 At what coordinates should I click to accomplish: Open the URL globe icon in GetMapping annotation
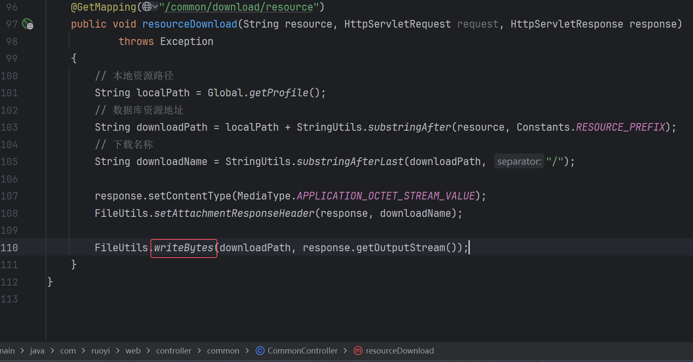click(147, 7)
